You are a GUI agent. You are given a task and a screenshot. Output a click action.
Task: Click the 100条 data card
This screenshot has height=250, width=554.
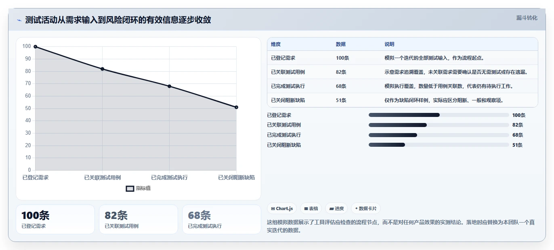point(55,219)
